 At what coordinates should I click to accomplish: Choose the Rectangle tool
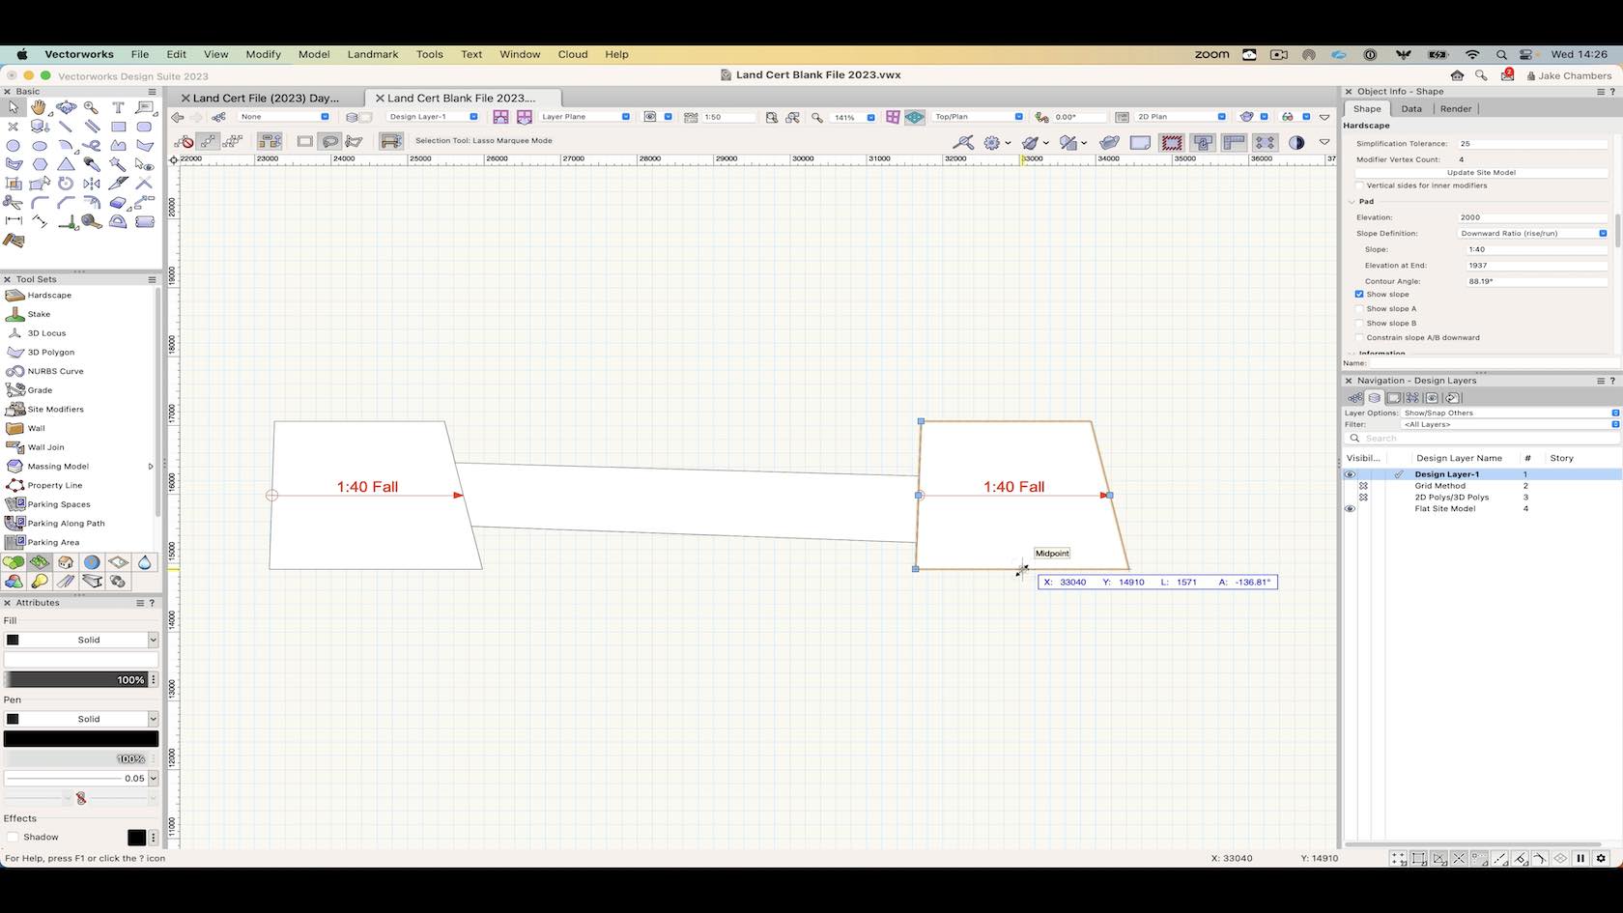pos(118,127)
